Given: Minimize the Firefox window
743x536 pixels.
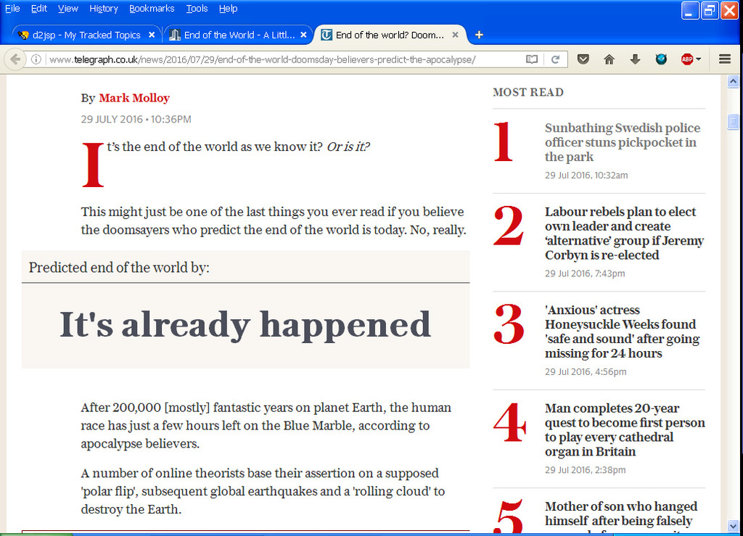Looking at the screenshot, I should (x=690, y=10).
